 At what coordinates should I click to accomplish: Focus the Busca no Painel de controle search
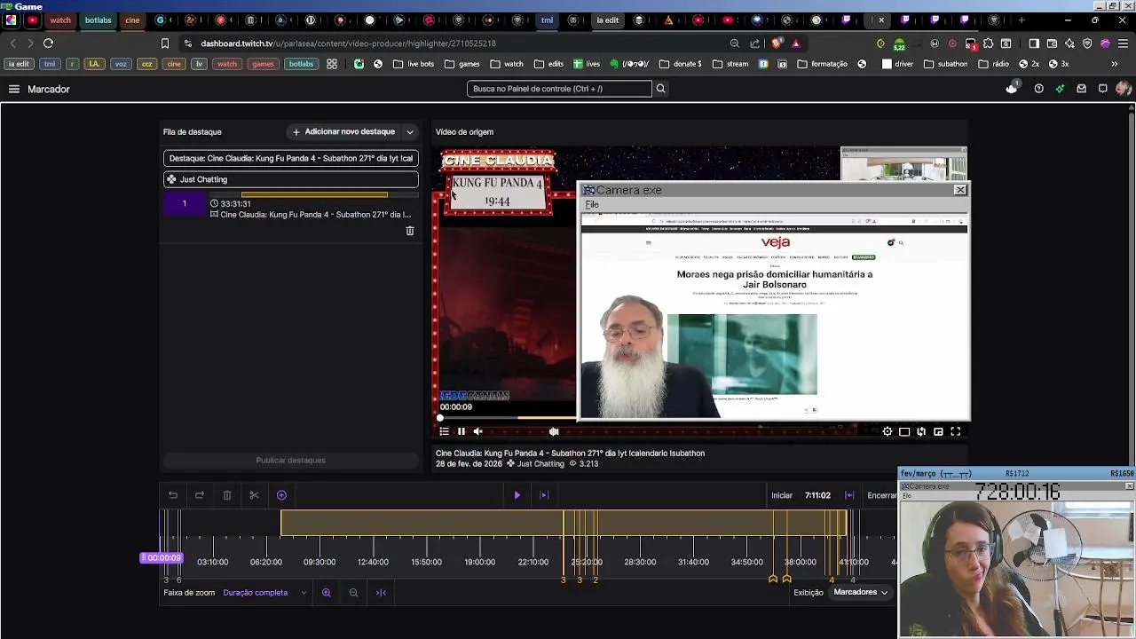[560, 89]
